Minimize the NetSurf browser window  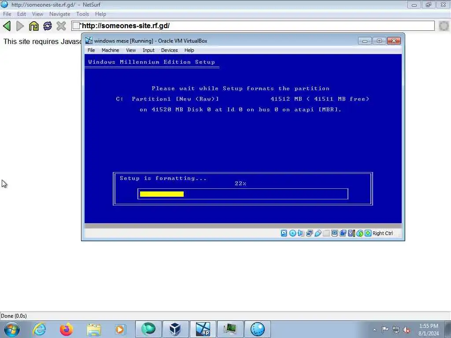[414, 5]
